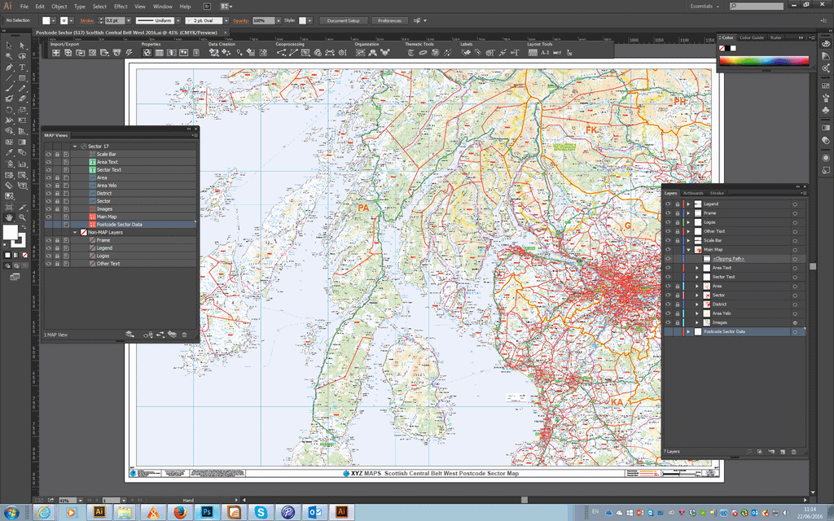Hide the District sublayer in Layers panel
The width and height of the screenshot is (834, 521).
[668, 304]
